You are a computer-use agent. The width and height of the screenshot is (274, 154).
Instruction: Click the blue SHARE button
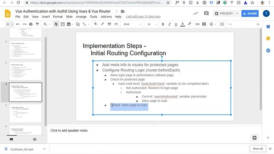pyautogui.click(x=250, y=13)
